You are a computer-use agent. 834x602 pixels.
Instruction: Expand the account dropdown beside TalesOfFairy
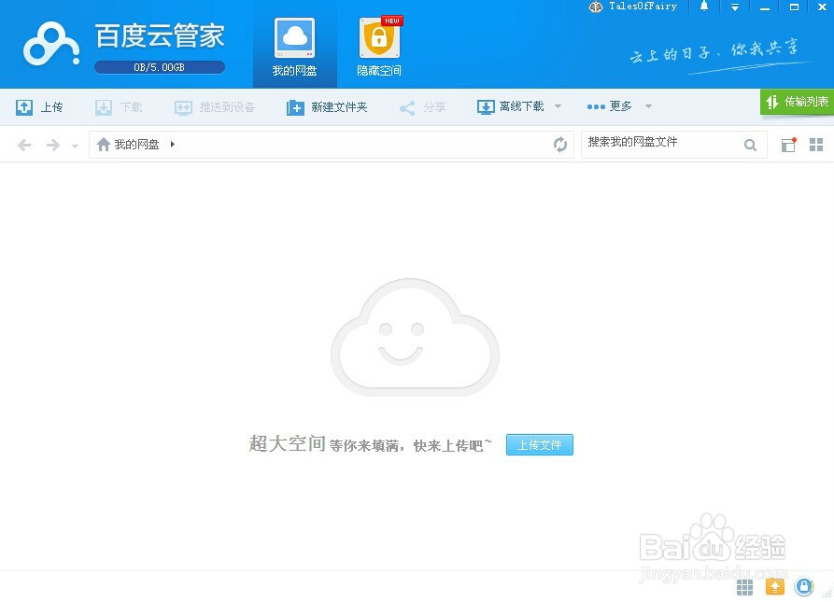tap(734, 7)
